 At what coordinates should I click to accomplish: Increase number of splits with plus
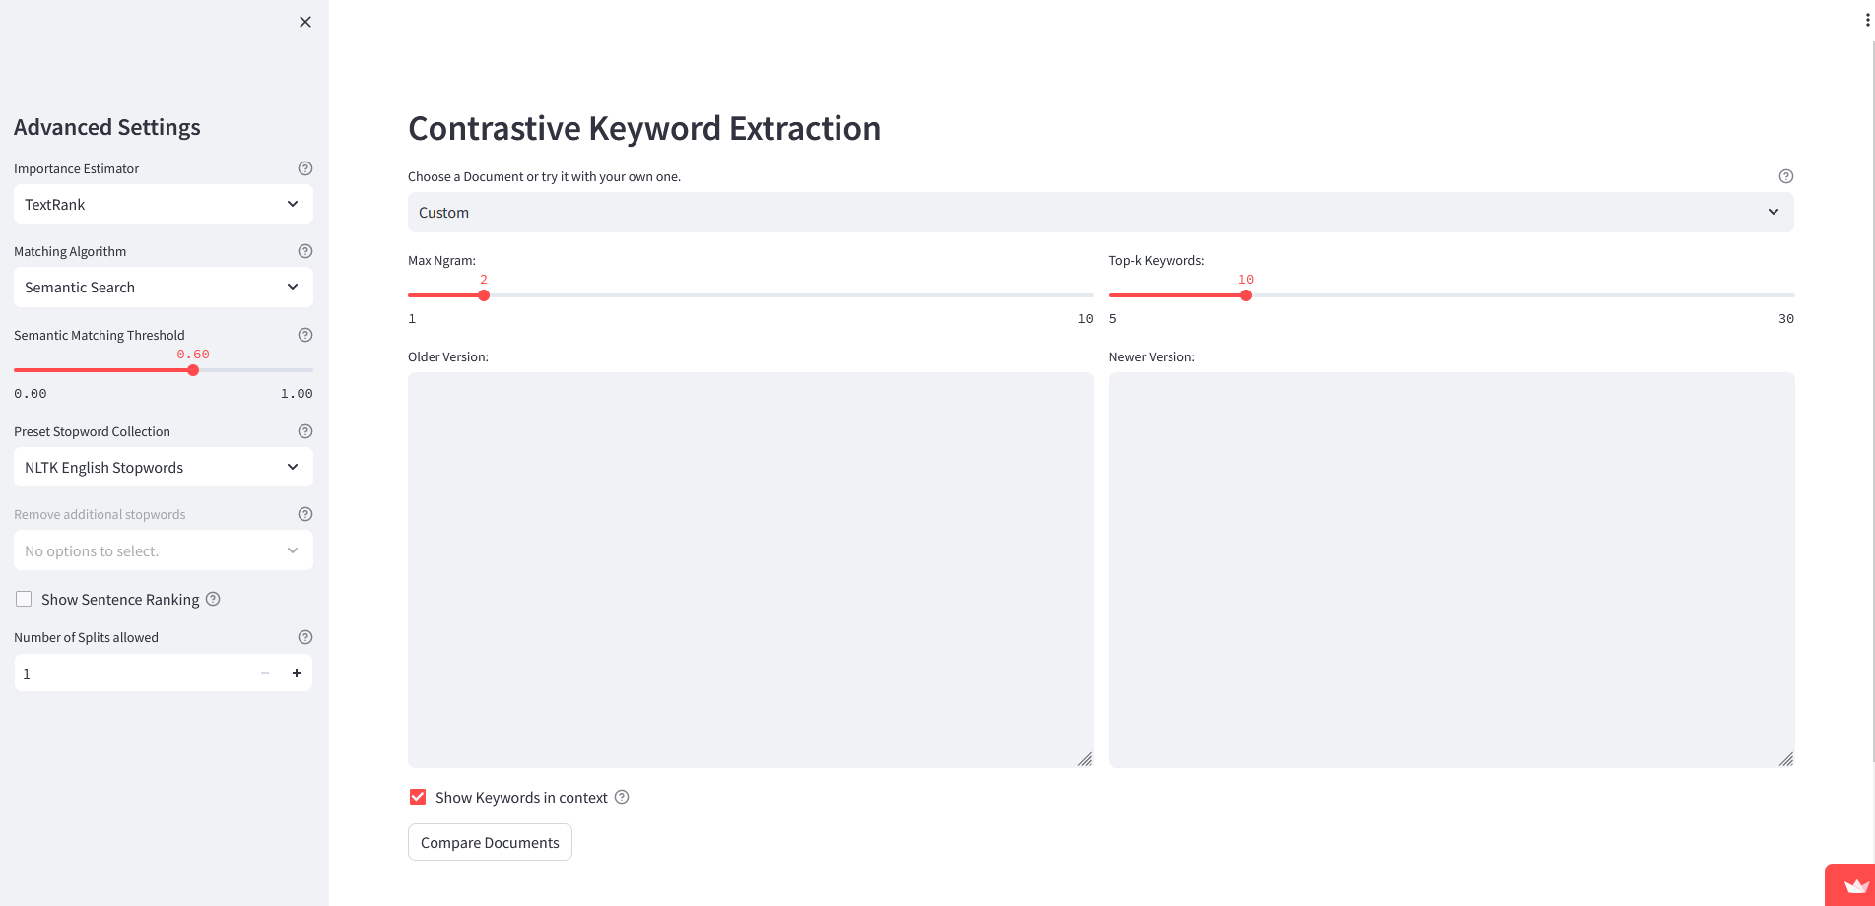[x=296, y=673]
